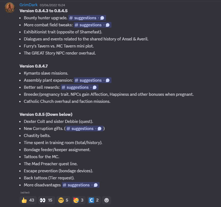
Task: Open suggestions link beside Bounty hunter upgrade
Action: click(85, 18)
